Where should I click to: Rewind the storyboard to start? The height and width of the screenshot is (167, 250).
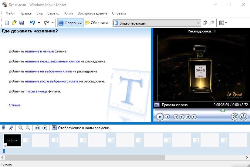37,128
